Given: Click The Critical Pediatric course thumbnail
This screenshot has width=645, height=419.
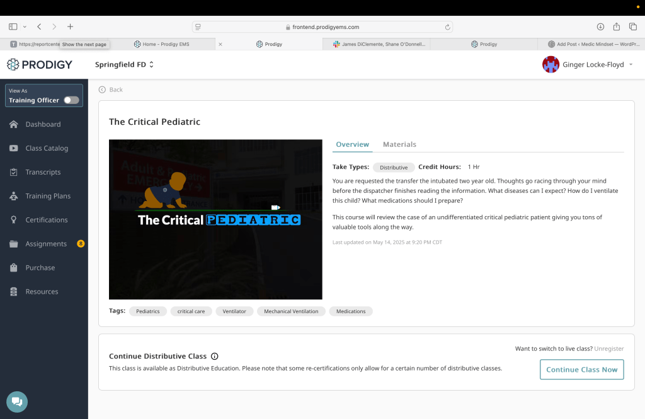Looking at the screenshot, I should click(x=215, y=219).
